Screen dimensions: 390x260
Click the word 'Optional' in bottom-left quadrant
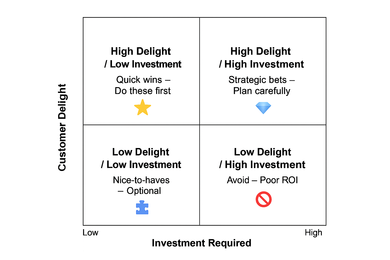pyautogui.click(x=144, y=191)
